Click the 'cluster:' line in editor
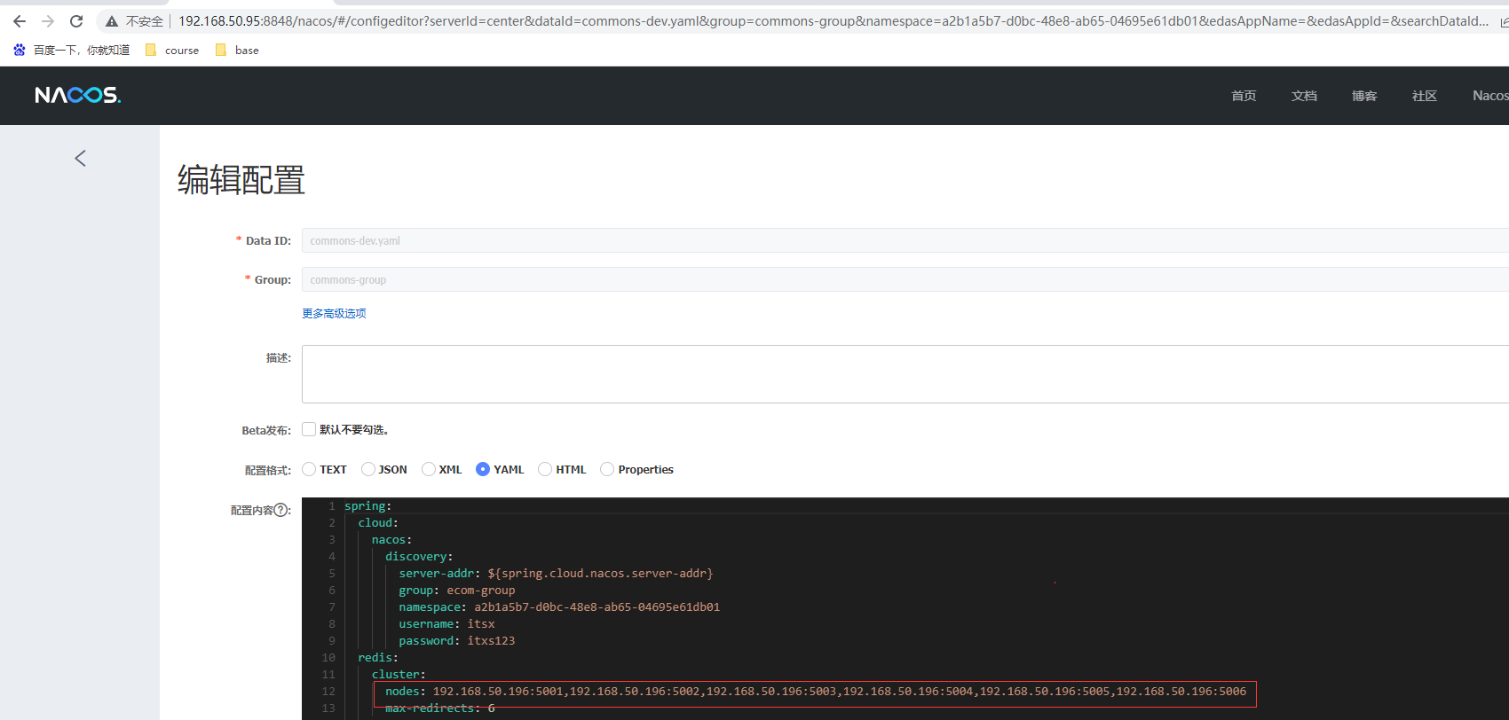 coord(399,675)
